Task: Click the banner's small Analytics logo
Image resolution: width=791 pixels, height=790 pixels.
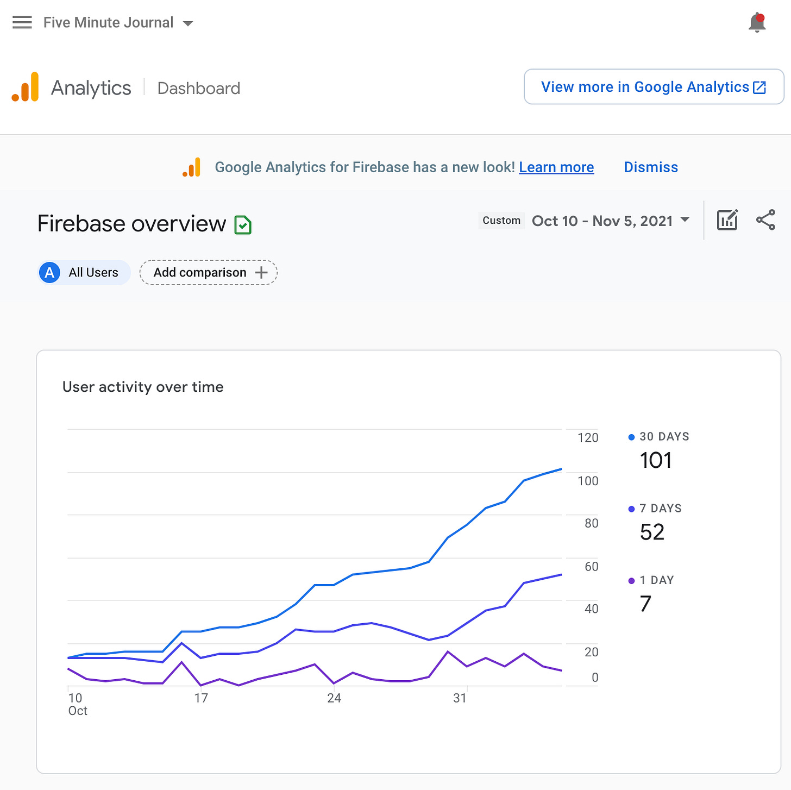Action: click(x=191, y=167)
